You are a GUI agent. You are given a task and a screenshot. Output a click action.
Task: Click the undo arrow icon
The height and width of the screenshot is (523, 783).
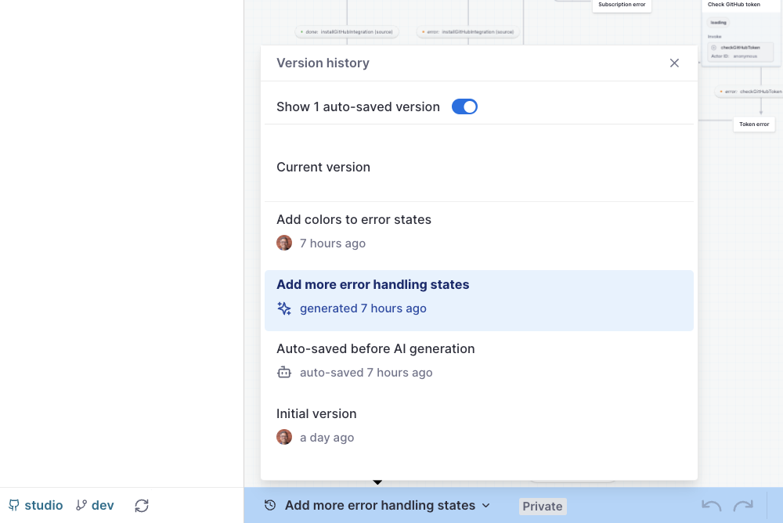point(710,506)
